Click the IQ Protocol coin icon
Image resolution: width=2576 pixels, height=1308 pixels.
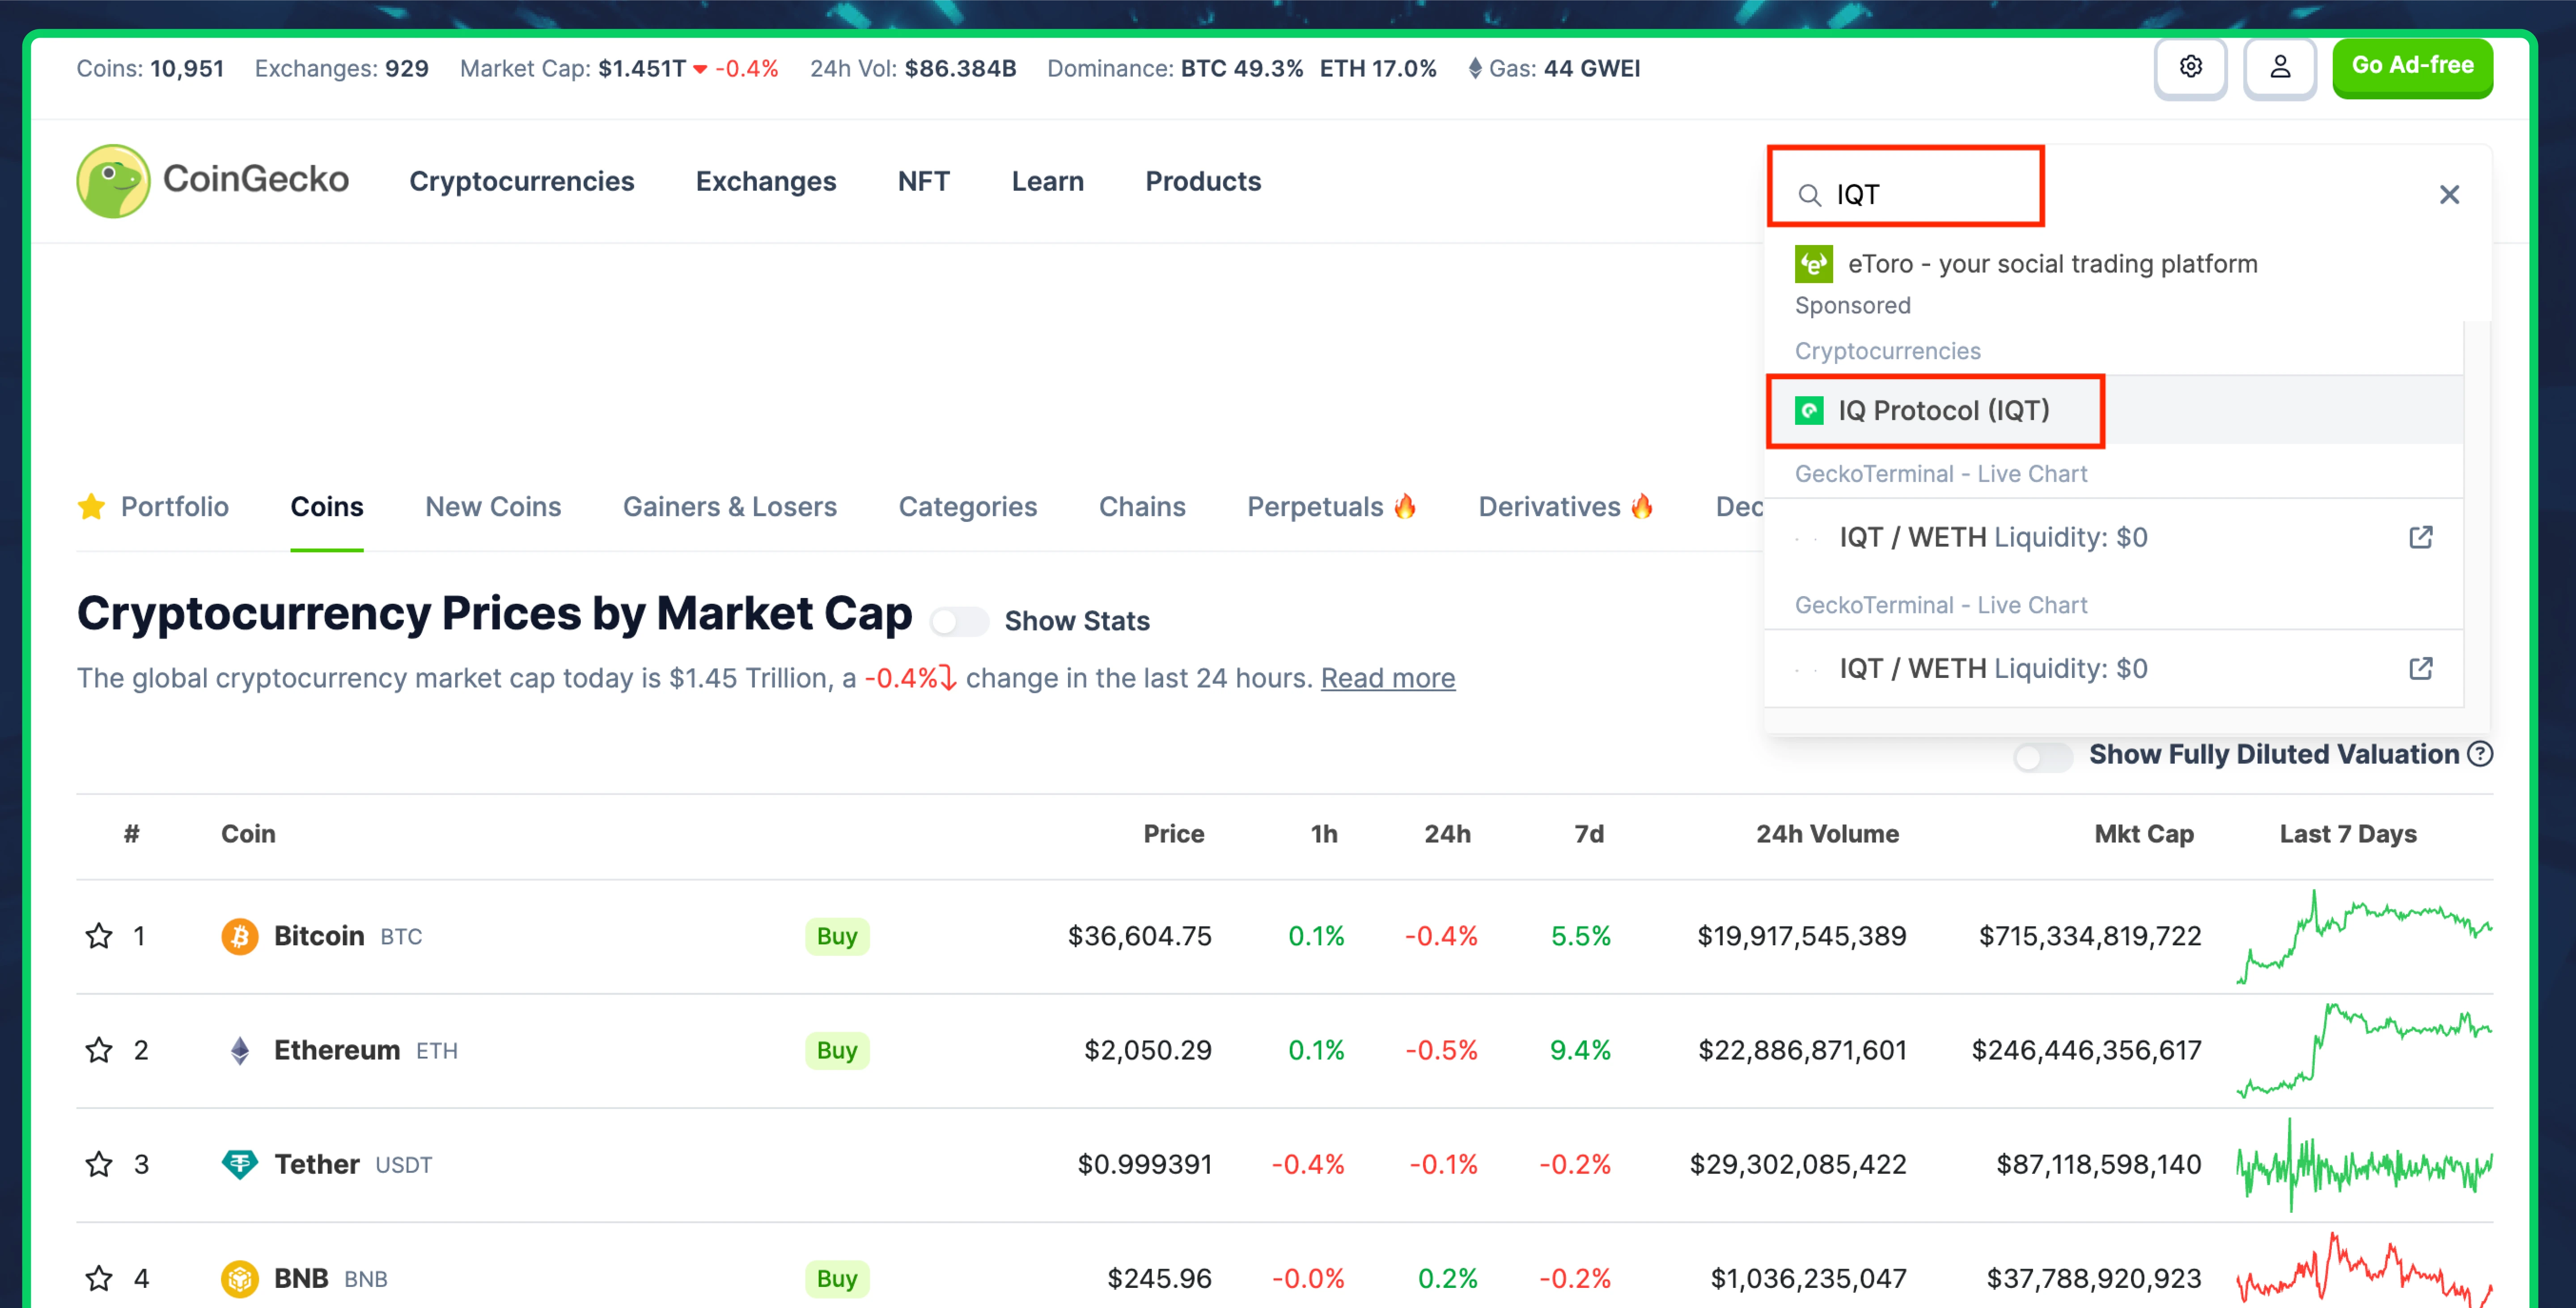point(1809,411)
